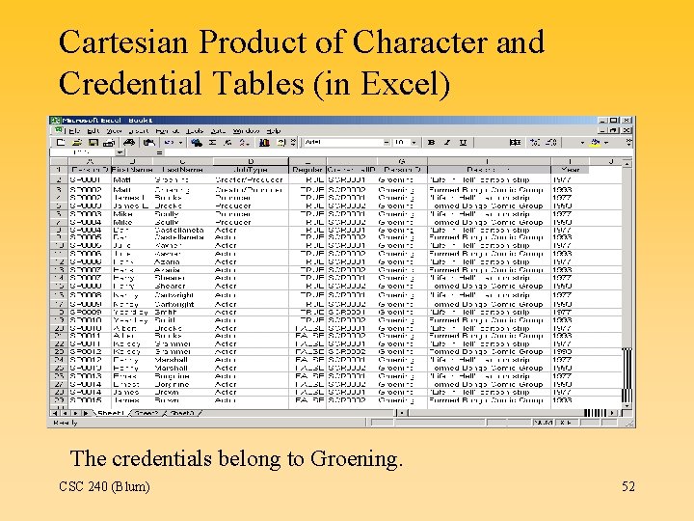Screen dimensions: 694x521
Task: Click the font size 10 box
Action: point(401,143)
